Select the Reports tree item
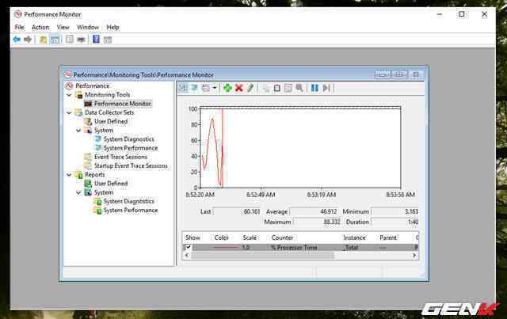 [x=95, y=175]
